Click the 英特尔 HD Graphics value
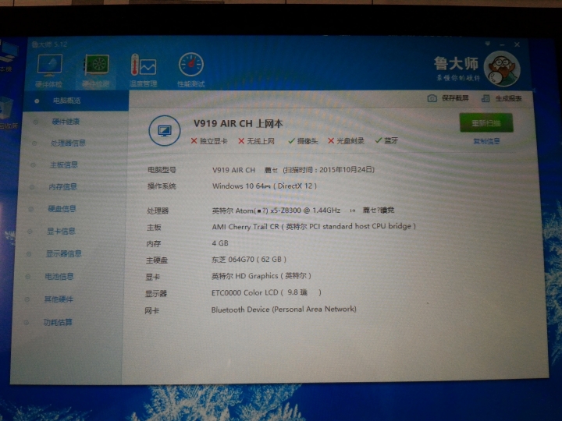This screenshot has height=421, width=562. 261,276
